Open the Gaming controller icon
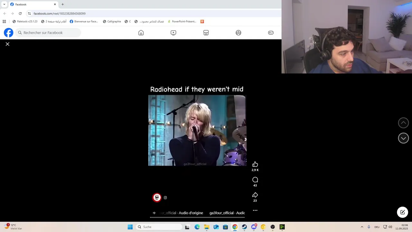Screen dimensions: 412x232 (271, 33)
